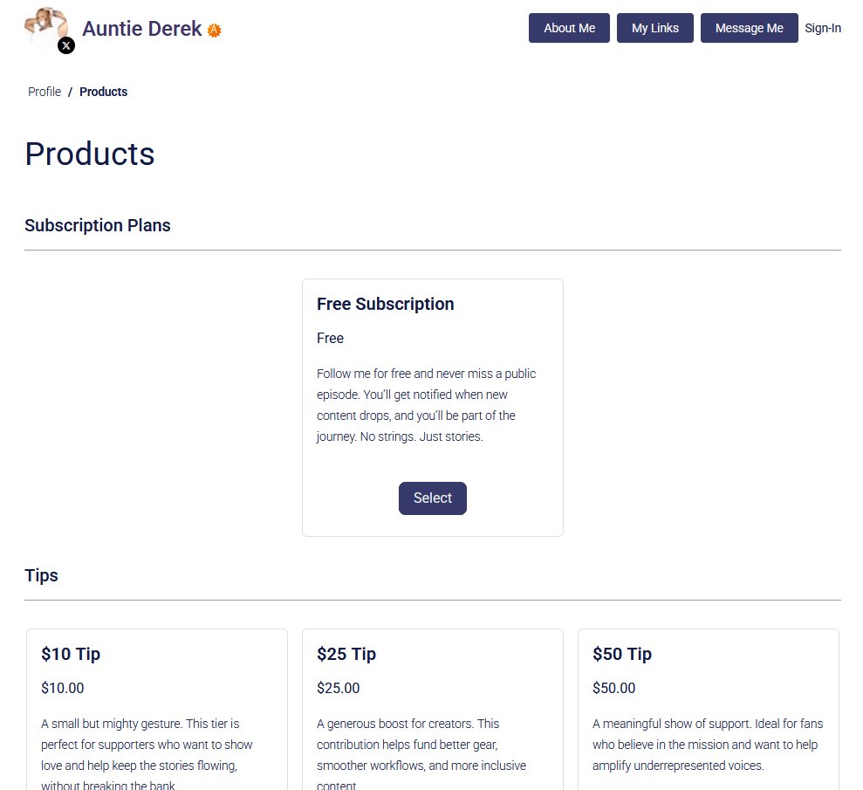Click the $10 Tip card title
Viewport: 863px width, 790px height.
coord(71,654)
